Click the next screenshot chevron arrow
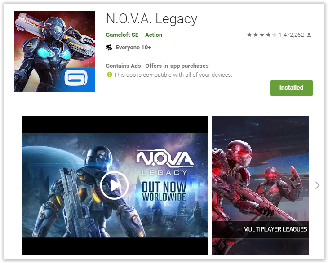This screenshot has height=263, width=328. 317,185
